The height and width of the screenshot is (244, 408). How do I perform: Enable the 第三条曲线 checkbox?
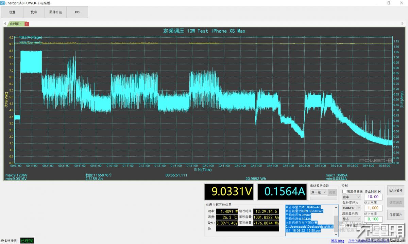click(344, 192)
